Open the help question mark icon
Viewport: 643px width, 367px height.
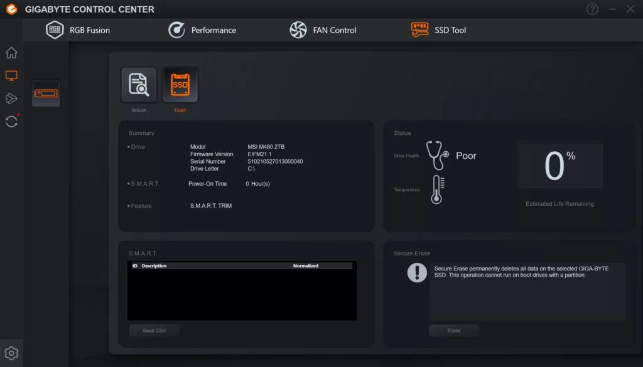pos(592,9)
